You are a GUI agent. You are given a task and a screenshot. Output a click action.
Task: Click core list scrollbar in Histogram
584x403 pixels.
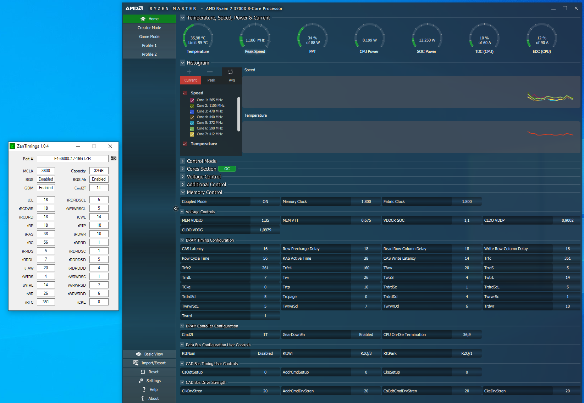[239, 114]
